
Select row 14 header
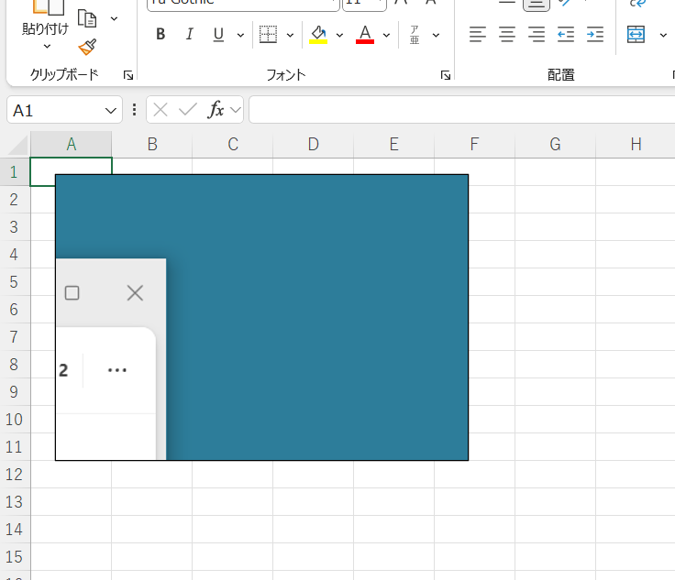click(x=14, y=530)
